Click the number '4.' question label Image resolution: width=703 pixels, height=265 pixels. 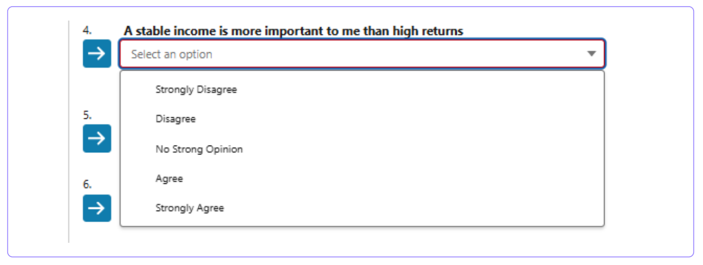click(87, 31)
